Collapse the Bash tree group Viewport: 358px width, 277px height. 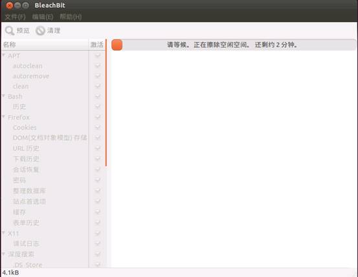click(4, 96)
